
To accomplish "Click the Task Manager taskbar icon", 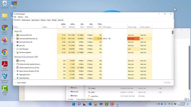I will [x=117, y=104].
